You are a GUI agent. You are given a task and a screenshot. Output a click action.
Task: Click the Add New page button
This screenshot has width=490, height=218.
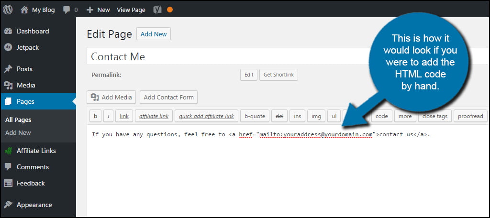(154, 34)
